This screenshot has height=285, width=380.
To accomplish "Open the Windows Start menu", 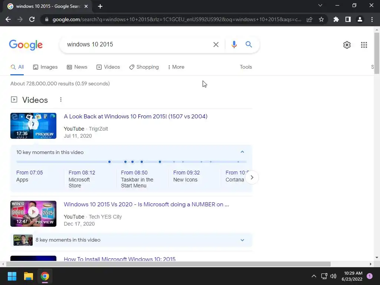I will pos(12,276).
